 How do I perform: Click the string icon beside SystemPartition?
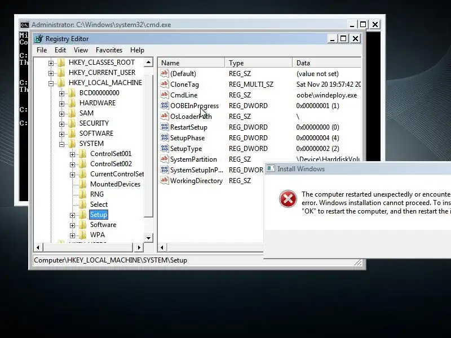coord(164,159)
